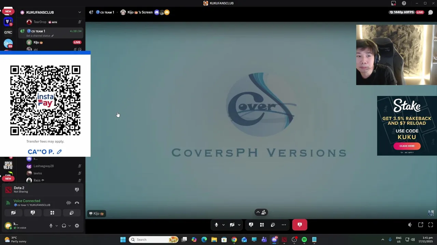Screen dimensions: 437x245
Task: Toggle noise suppression waveform icon
Action: [x=69, y=203]
